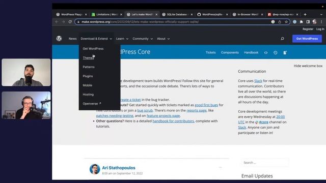Viewport: 326px width, 183px height.
Task: Close the Let's make WordPress tab
Action: (x=156, y=15)
